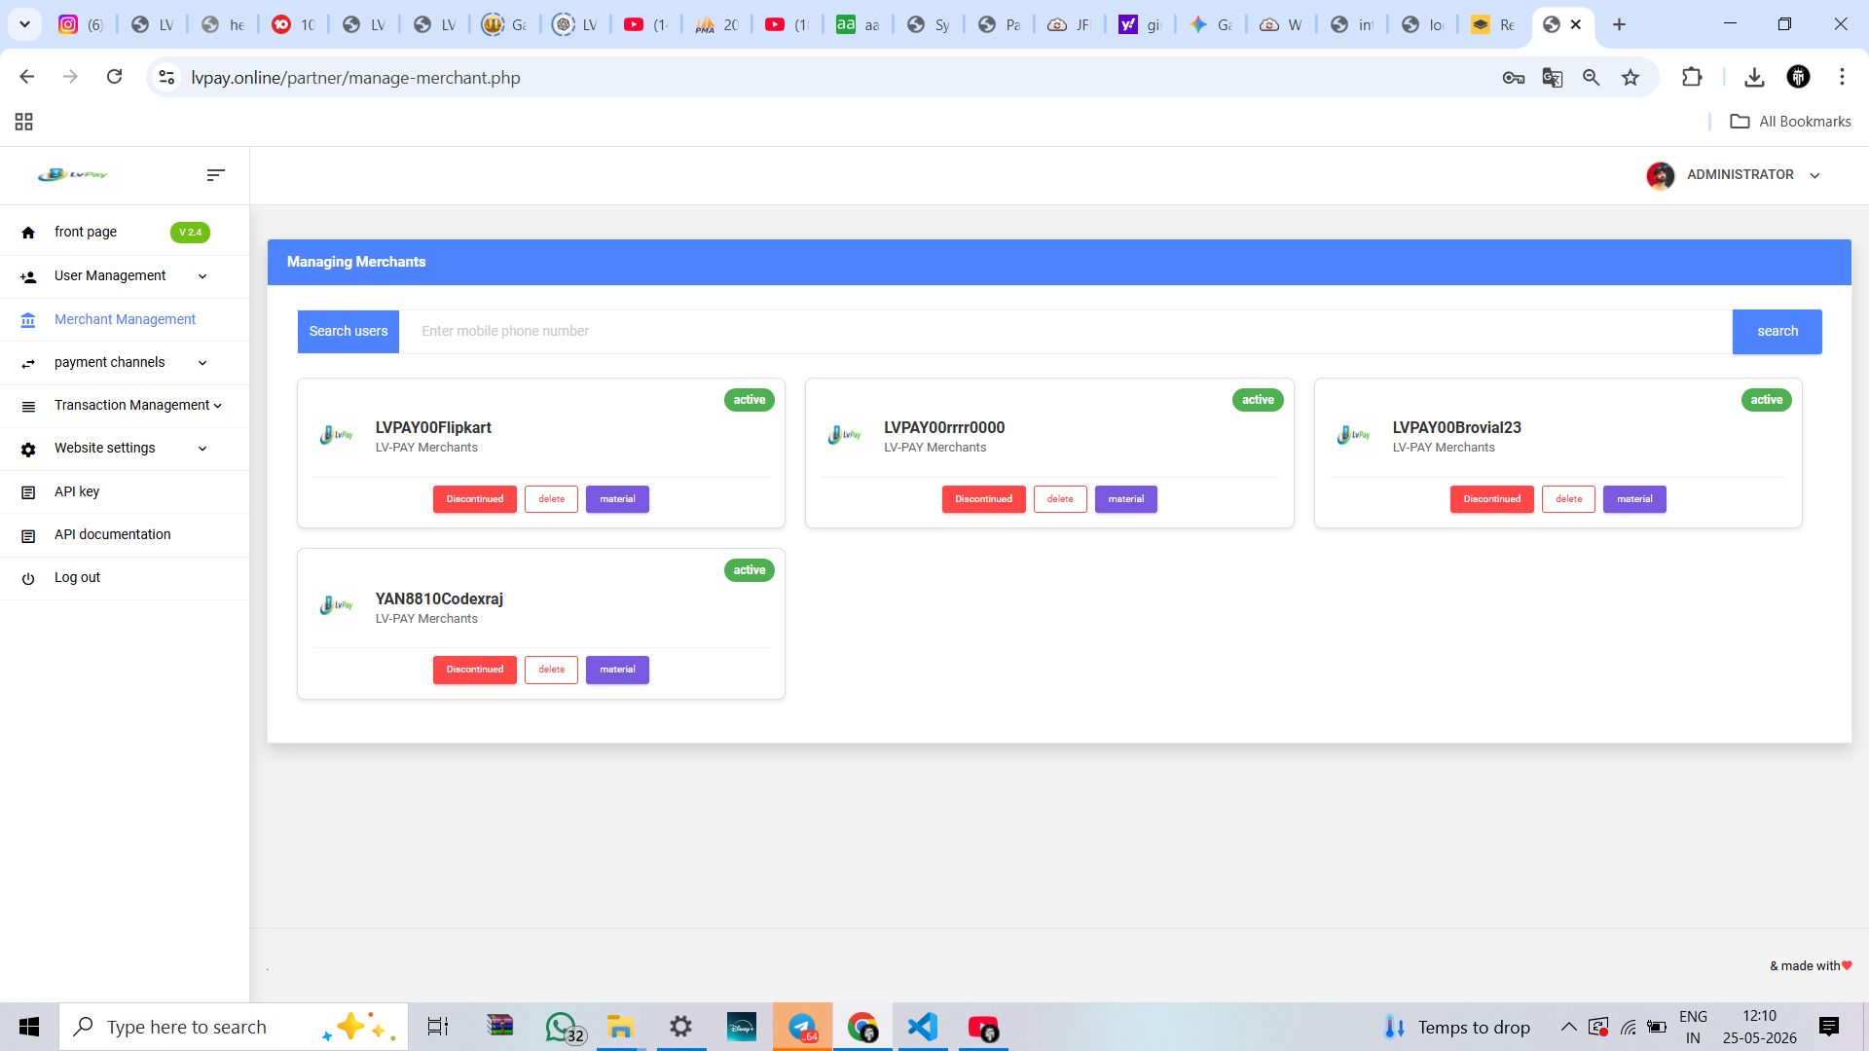This screenshot has width=1869, height=1051.
Task: Click the LvPay logo in the sidebar
Action: coord(73,175)
